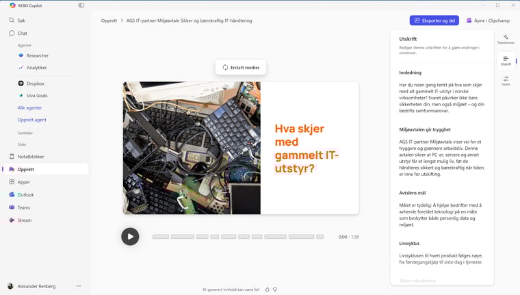Go back to Opprett via the breadcrumb
The image size is (520, 295).
click(109, 21)
